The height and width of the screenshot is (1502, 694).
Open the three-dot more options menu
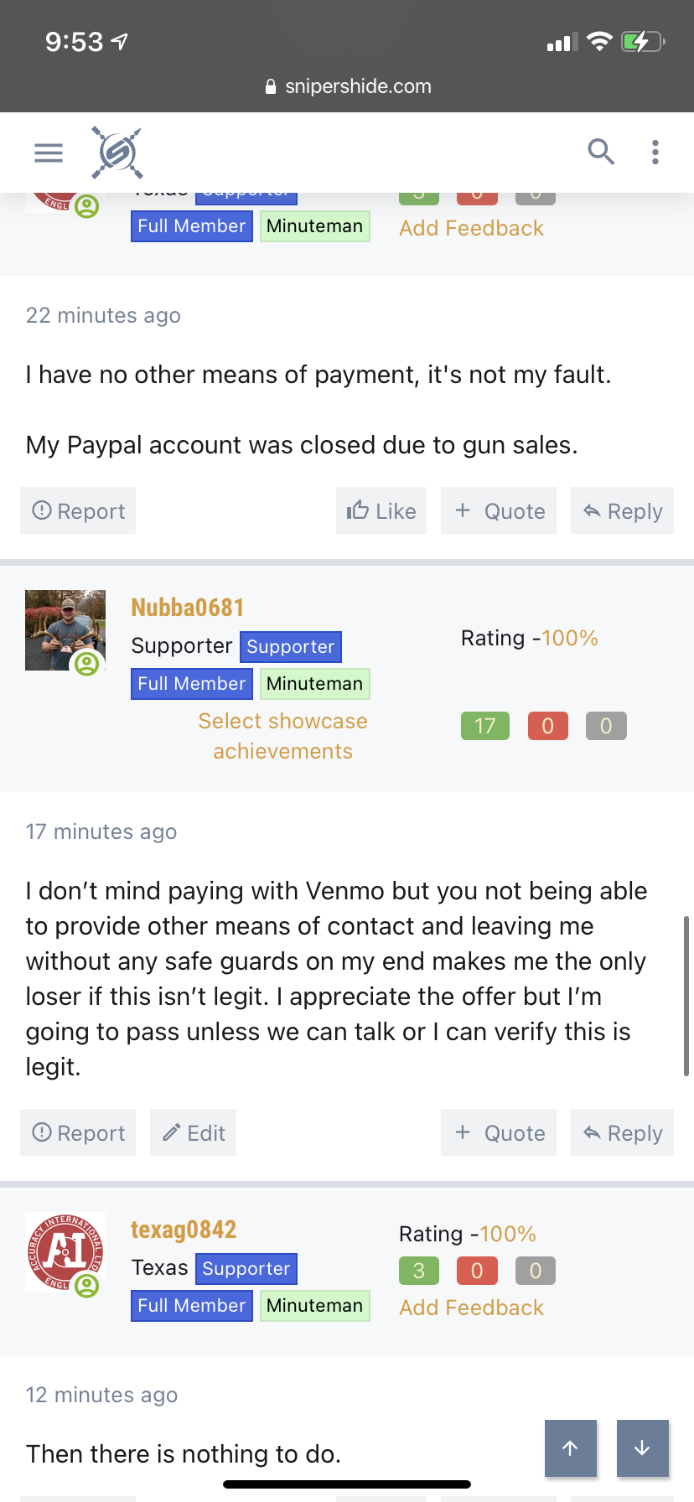655,152
